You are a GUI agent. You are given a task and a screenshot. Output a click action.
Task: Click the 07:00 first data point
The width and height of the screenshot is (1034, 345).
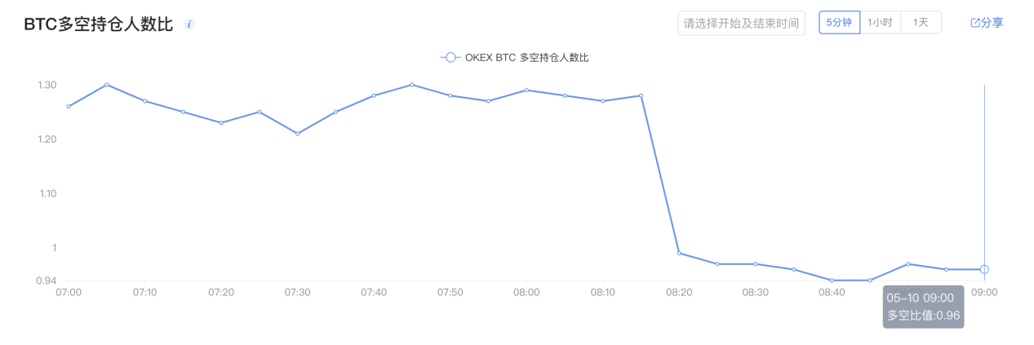pos(69,106)
